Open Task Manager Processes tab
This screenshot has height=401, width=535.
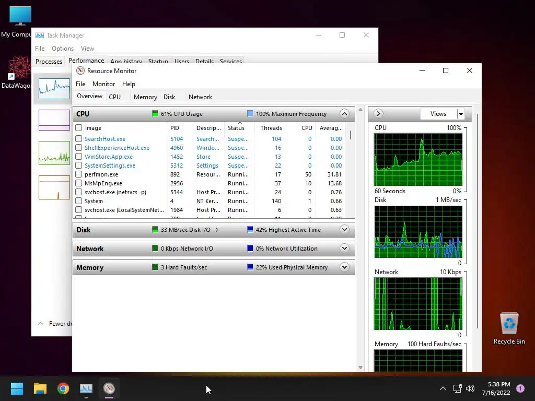(49, 62)
